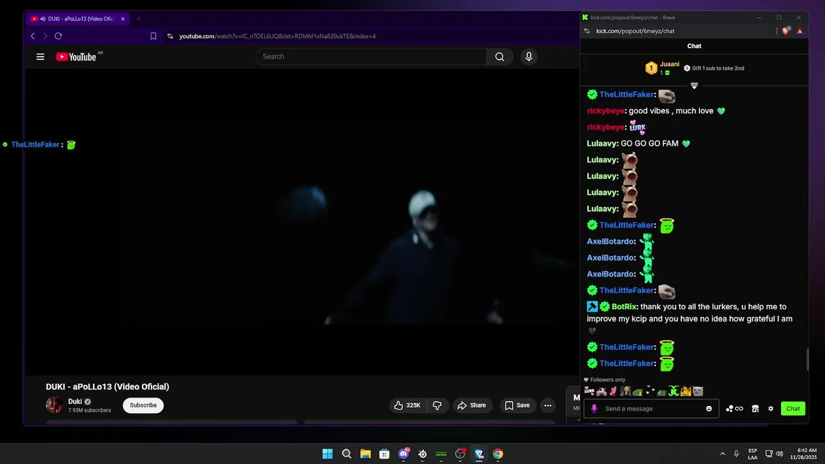
Task: Go back in the YouTube browser window
Action: (x=33, y=36)
